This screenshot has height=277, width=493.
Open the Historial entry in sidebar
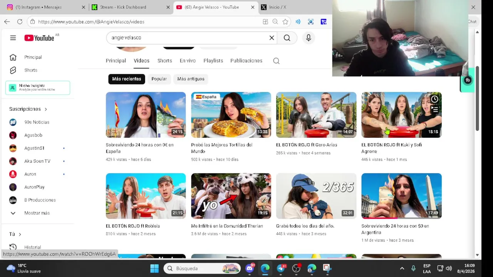point(32,247)
